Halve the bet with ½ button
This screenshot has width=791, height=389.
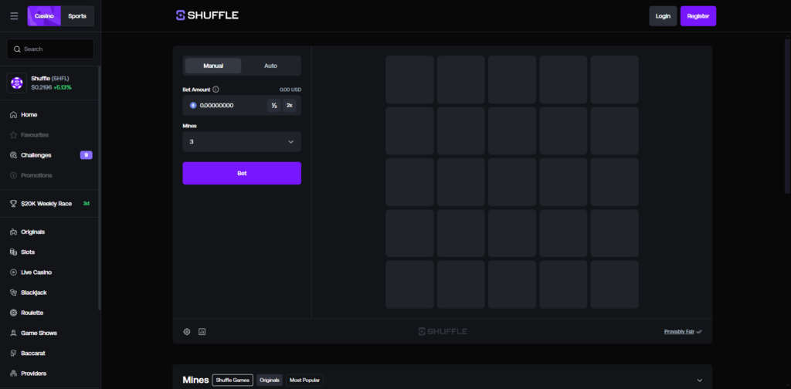[x=274, y=105]
